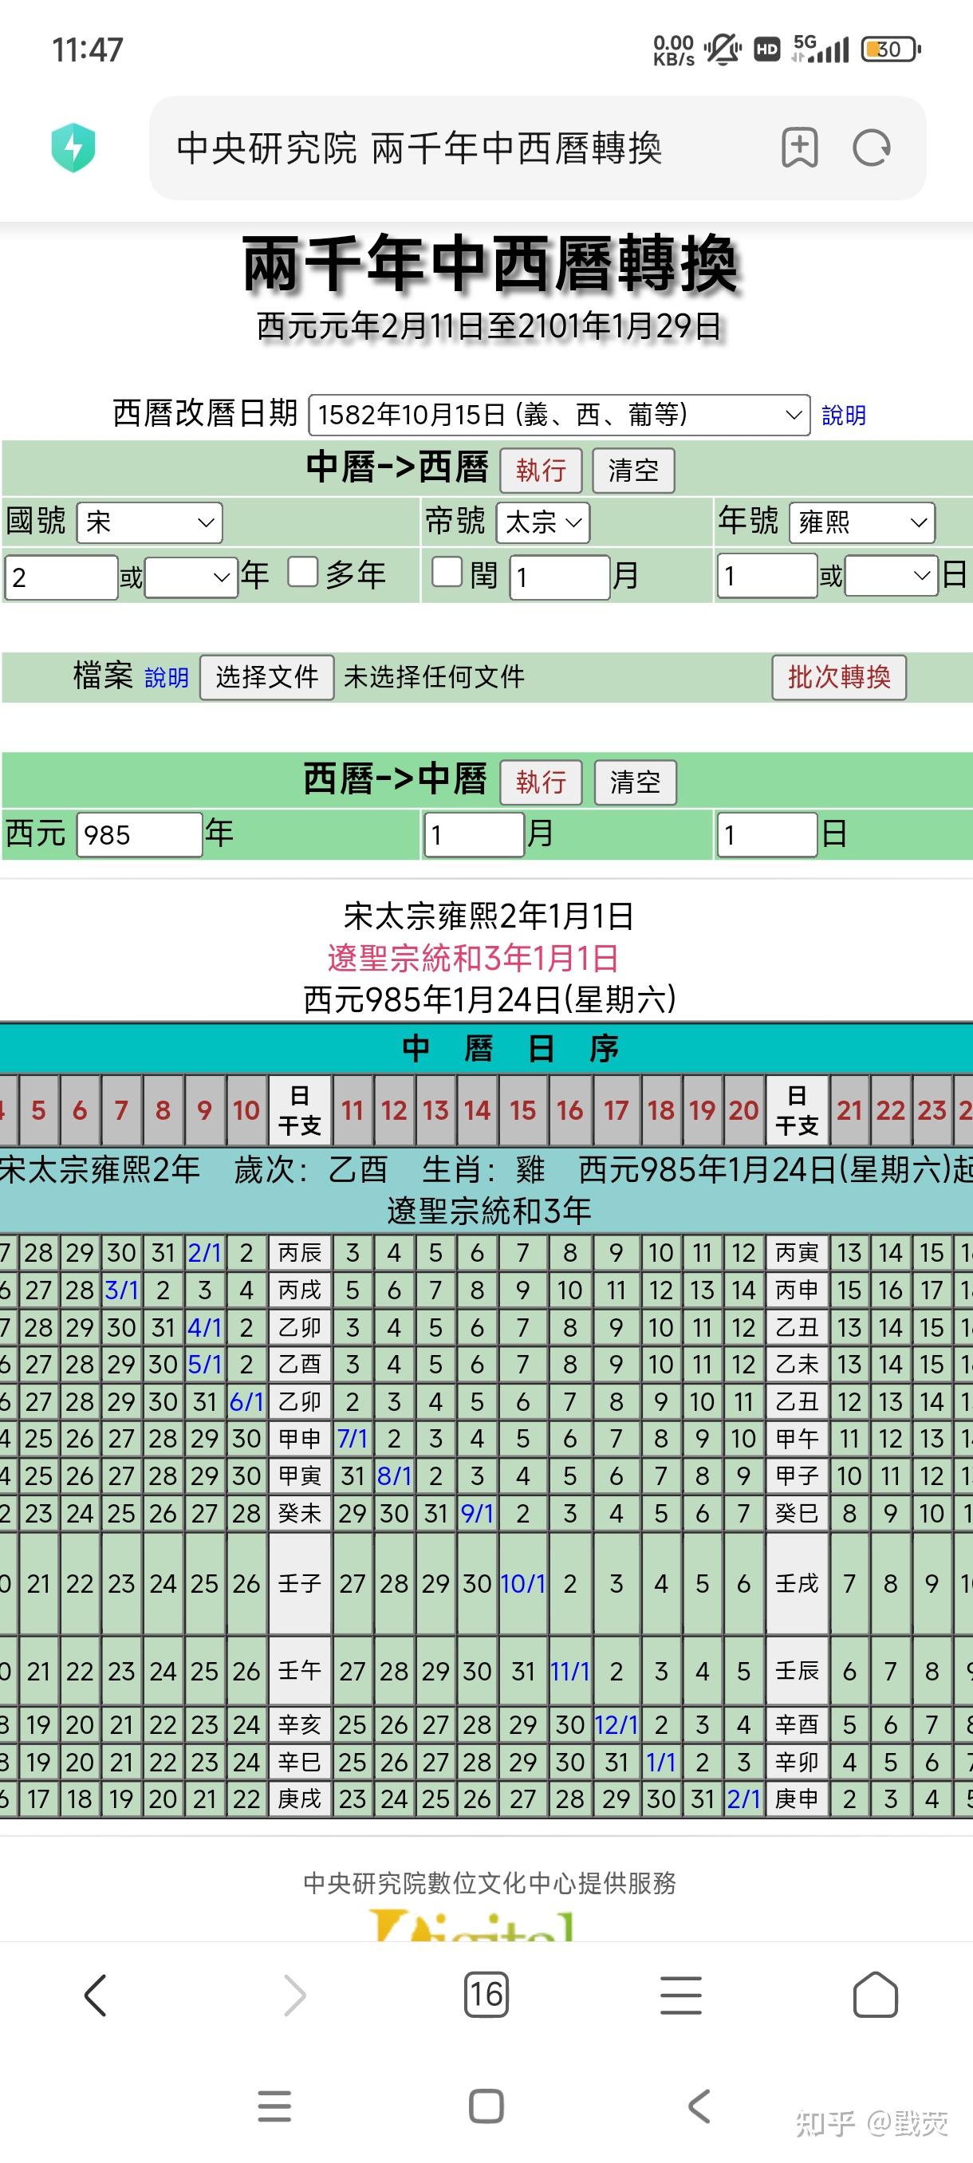Open 帝號 dropdown showing 太宗
This screenshot has width=973, height=2163.
(543, 523)
